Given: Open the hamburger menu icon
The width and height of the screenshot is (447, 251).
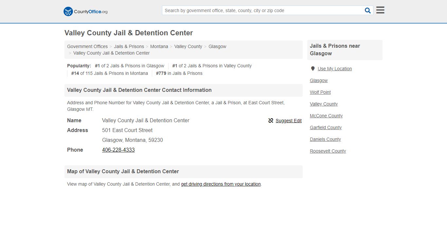Looking at the screenshot, I should (x=380, y=10).
